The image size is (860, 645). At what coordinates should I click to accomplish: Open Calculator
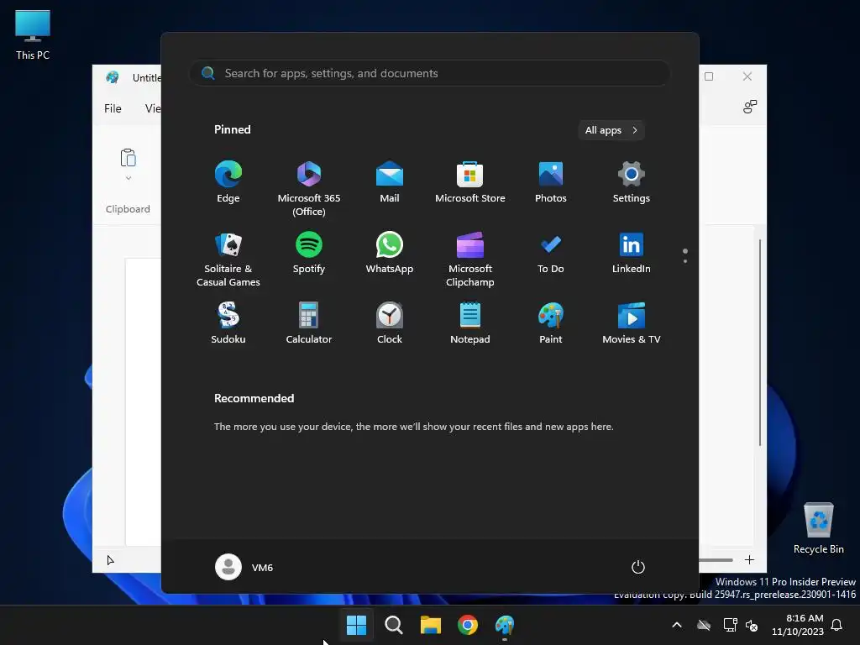point(309,323)
